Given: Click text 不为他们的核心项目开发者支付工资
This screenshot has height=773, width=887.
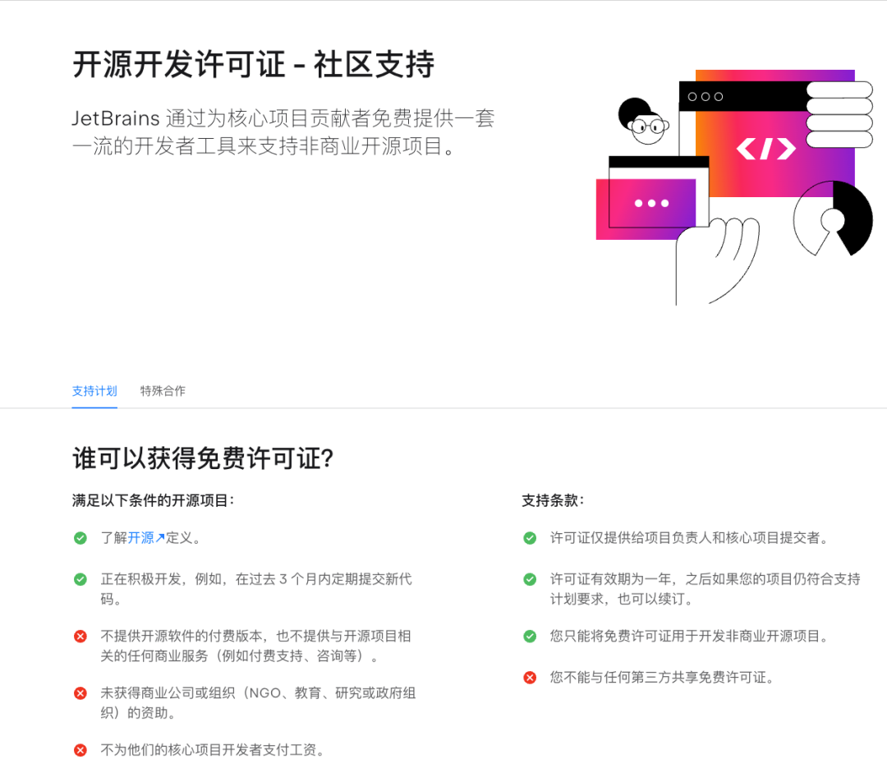Looking at the screenshot, I should [x=214, y=750].
